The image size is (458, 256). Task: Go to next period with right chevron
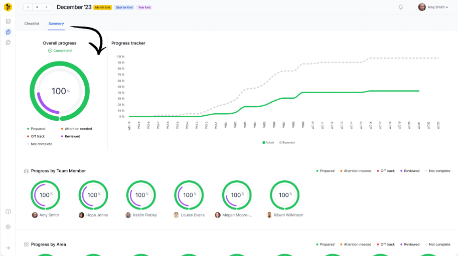tap(47, 8)
